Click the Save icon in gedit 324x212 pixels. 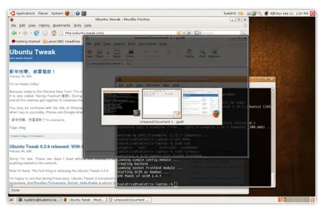pos(117,53)
